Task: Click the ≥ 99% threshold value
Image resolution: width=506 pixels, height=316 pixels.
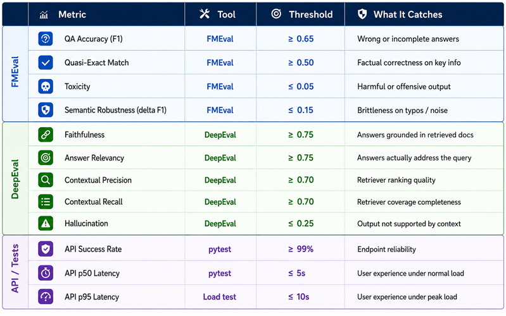Action: coord(301,249)
